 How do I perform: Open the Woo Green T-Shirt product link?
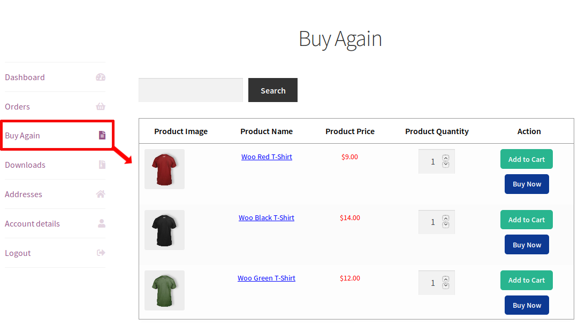click(x=267, y=278)
